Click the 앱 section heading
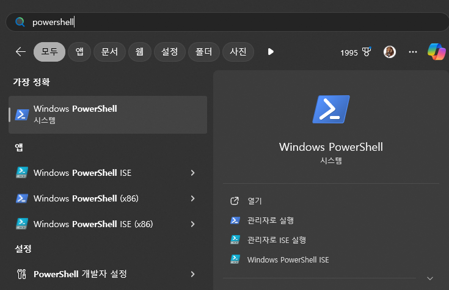449x290 pixels. [x=19, y=147]
